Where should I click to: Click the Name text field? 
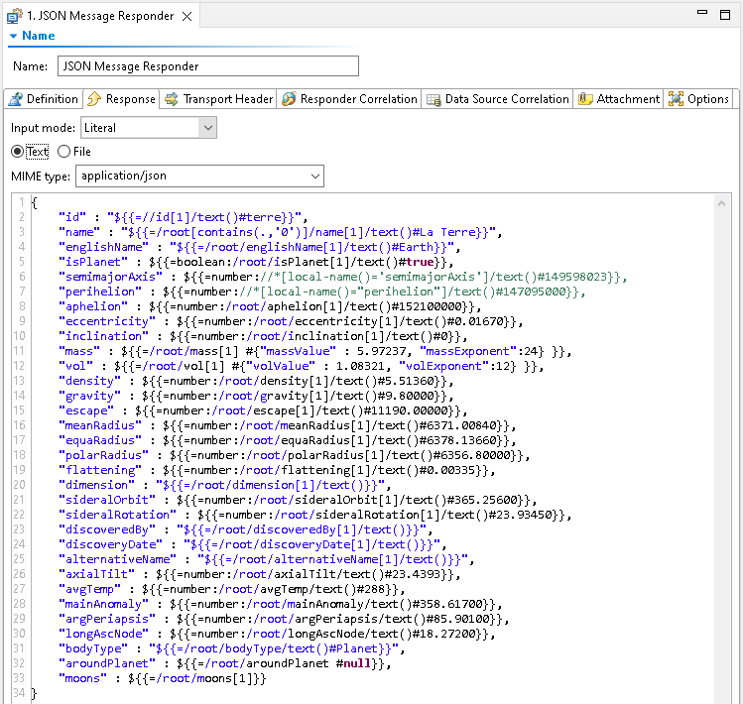pyautogui.click(x=208, y=65)
